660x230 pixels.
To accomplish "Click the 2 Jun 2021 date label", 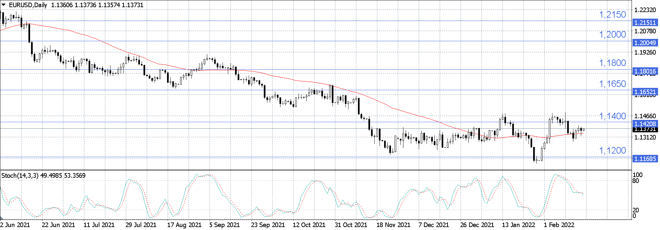I will pyautogui.click(x=15, y=225).
